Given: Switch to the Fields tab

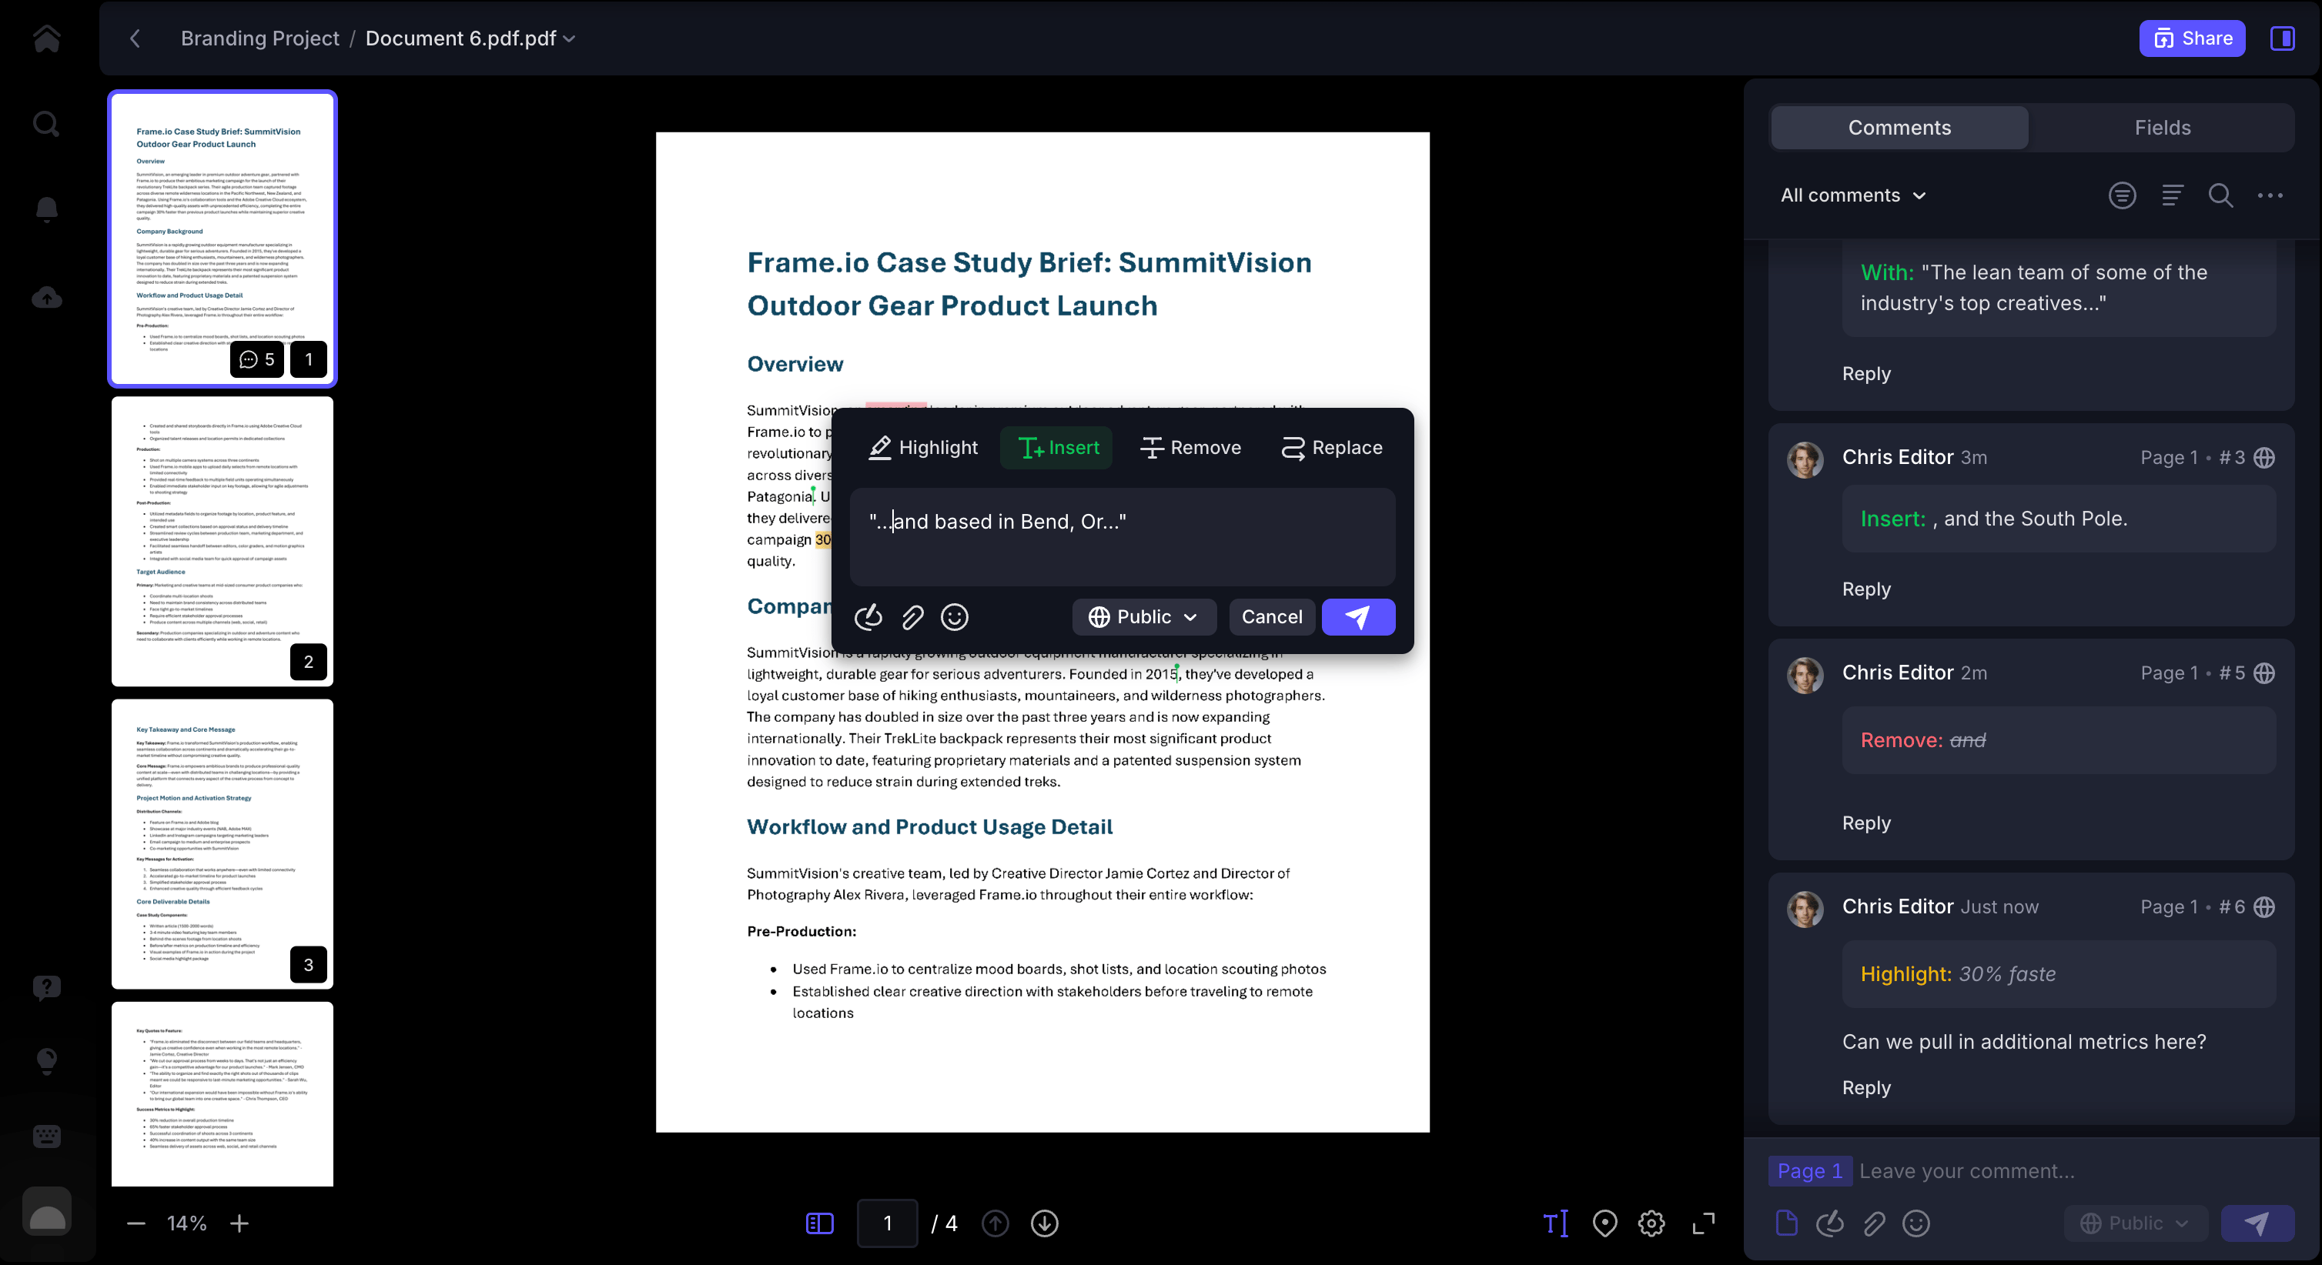Looking at the screenshot, I should pyautogui.click(x=2162, y=127).
